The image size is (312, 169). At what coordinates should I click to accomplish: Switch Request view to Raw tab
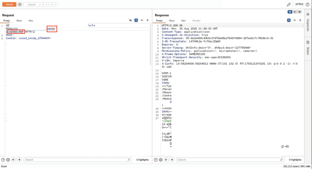click(19, 21)
